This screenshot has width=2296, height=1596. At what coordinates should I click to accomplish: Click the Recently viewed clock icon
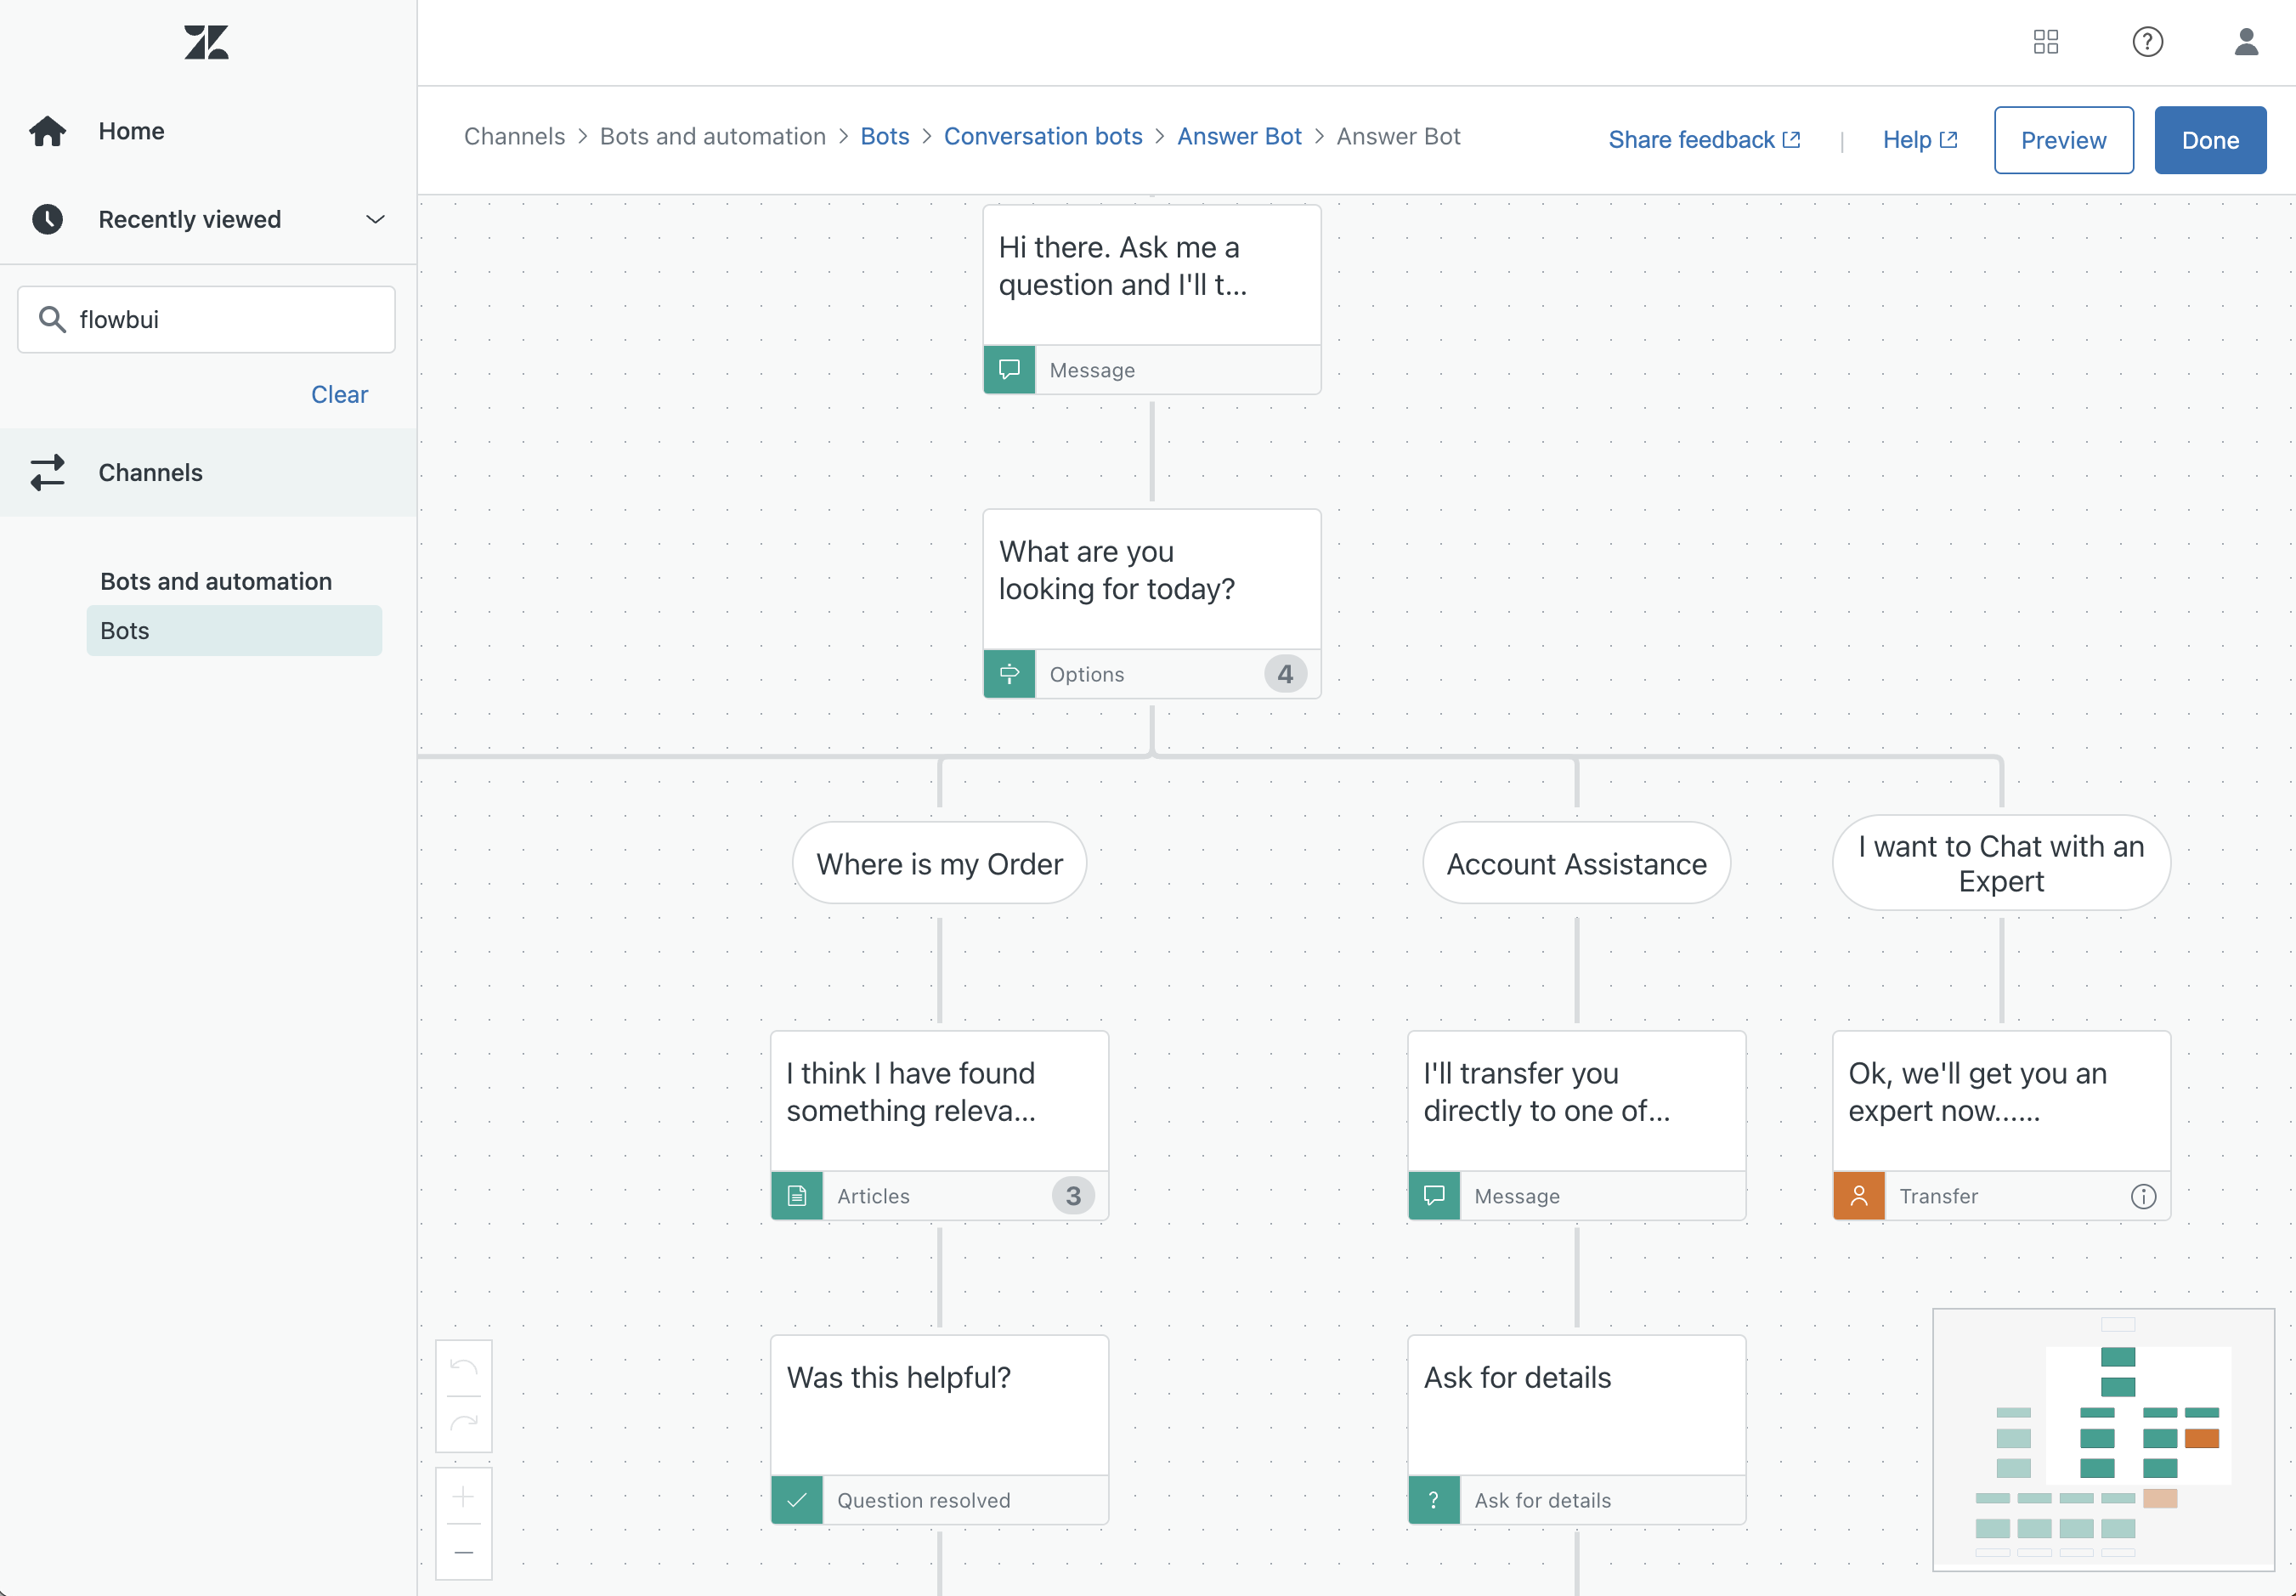[x=48, y=219]
